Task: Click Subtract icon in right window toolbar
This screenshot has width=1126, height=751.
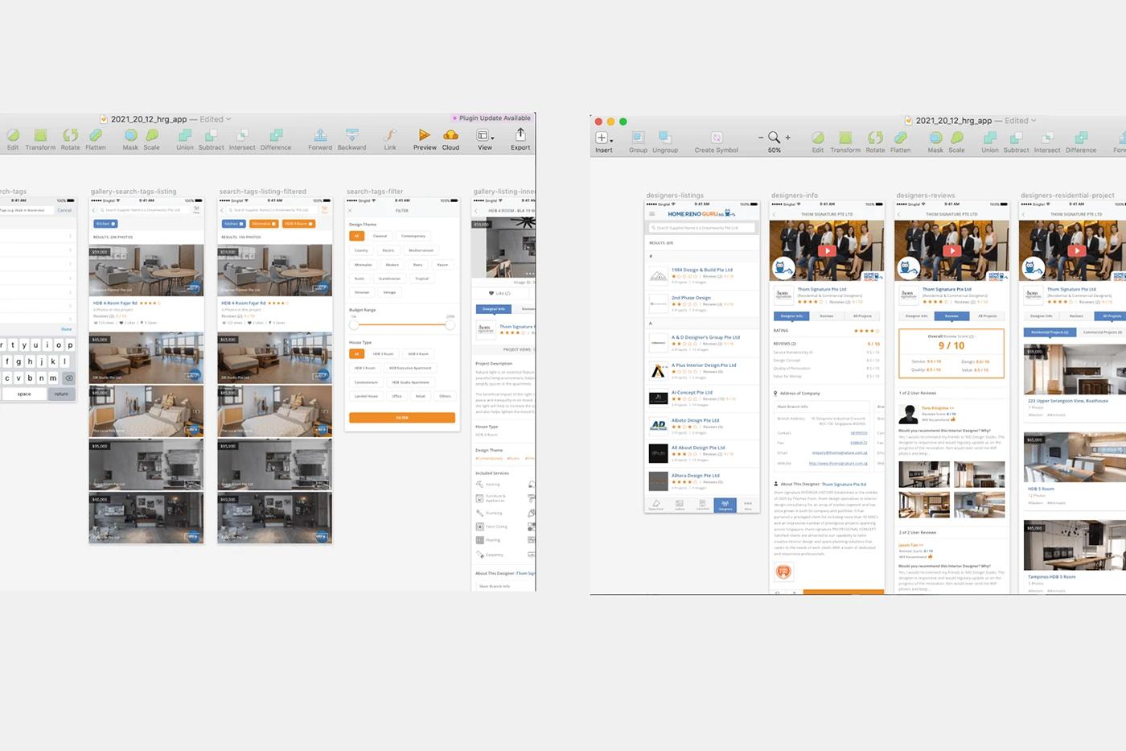Action: (x=1016, y=138)
